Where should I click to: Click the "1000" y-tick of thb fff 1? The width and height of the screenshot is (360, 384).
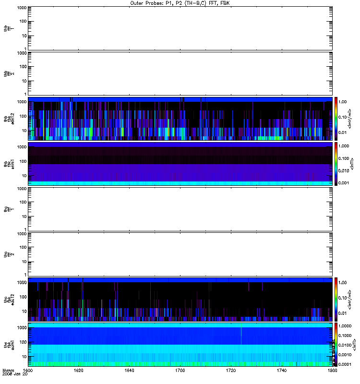coord(22,8)
